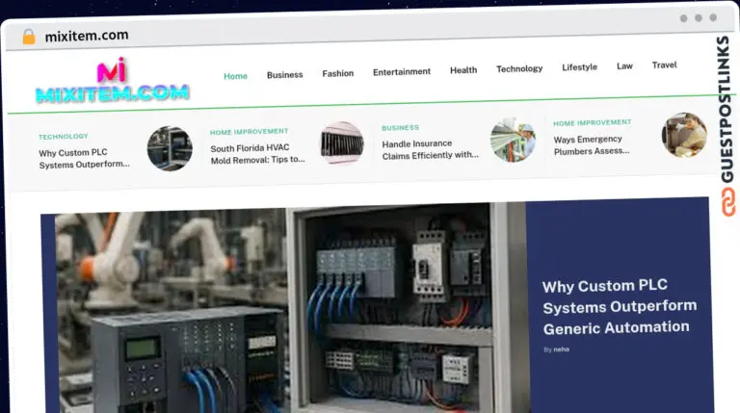The image size is (740, 413).
Task: Open South Florida HVAC Mold Removal article
Action: [x=257, y=154]
